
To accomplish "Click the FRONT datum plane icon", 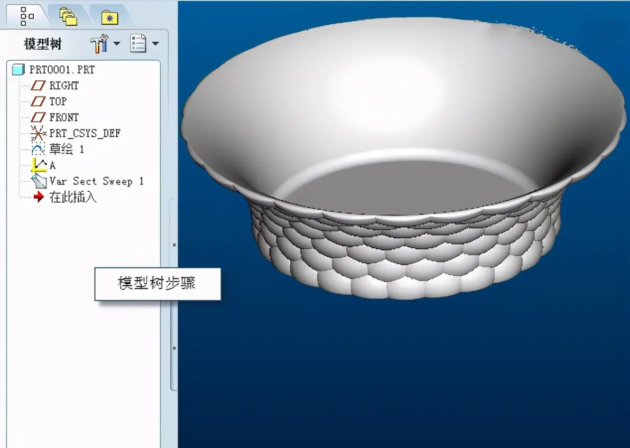I will tap(38, 117).
